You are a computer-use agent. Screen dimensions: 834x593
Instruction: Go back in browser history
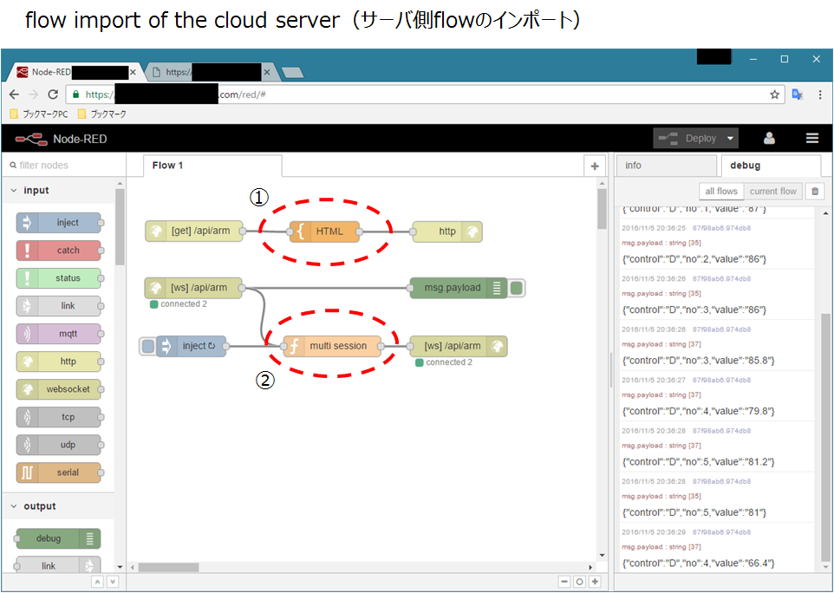click(15, 94)
